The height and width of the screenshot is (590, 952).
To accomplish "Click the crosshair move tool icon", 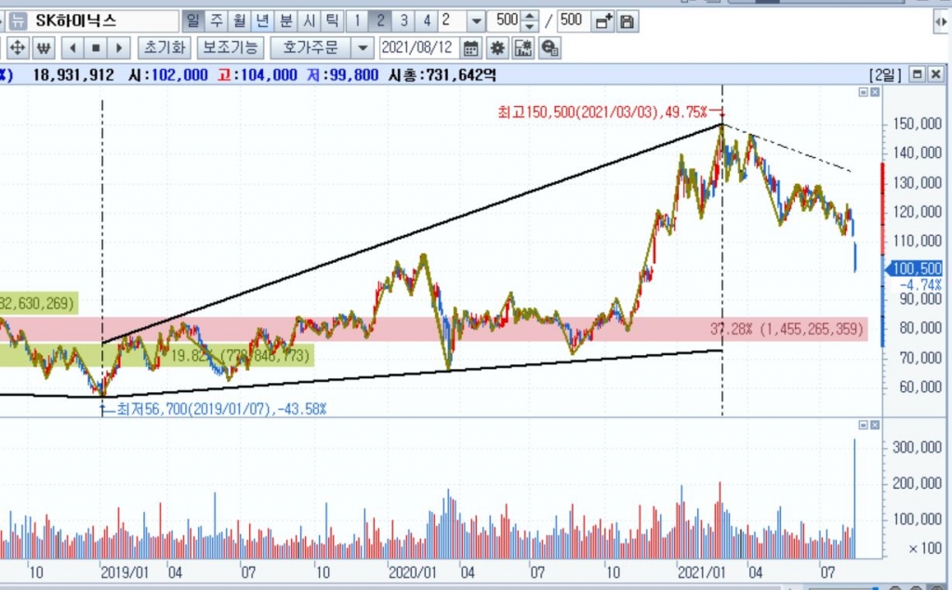I will tap(17, 47).
